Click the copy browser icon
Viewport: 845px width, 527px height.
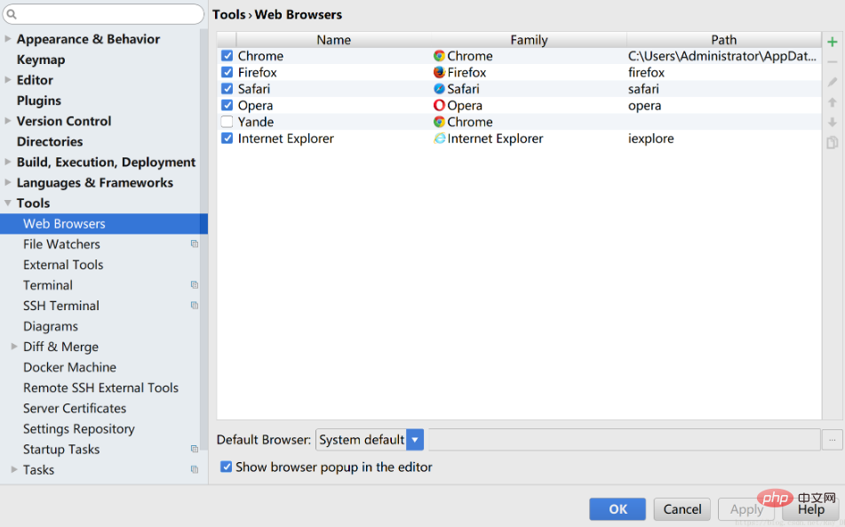(x=832, y=142)
